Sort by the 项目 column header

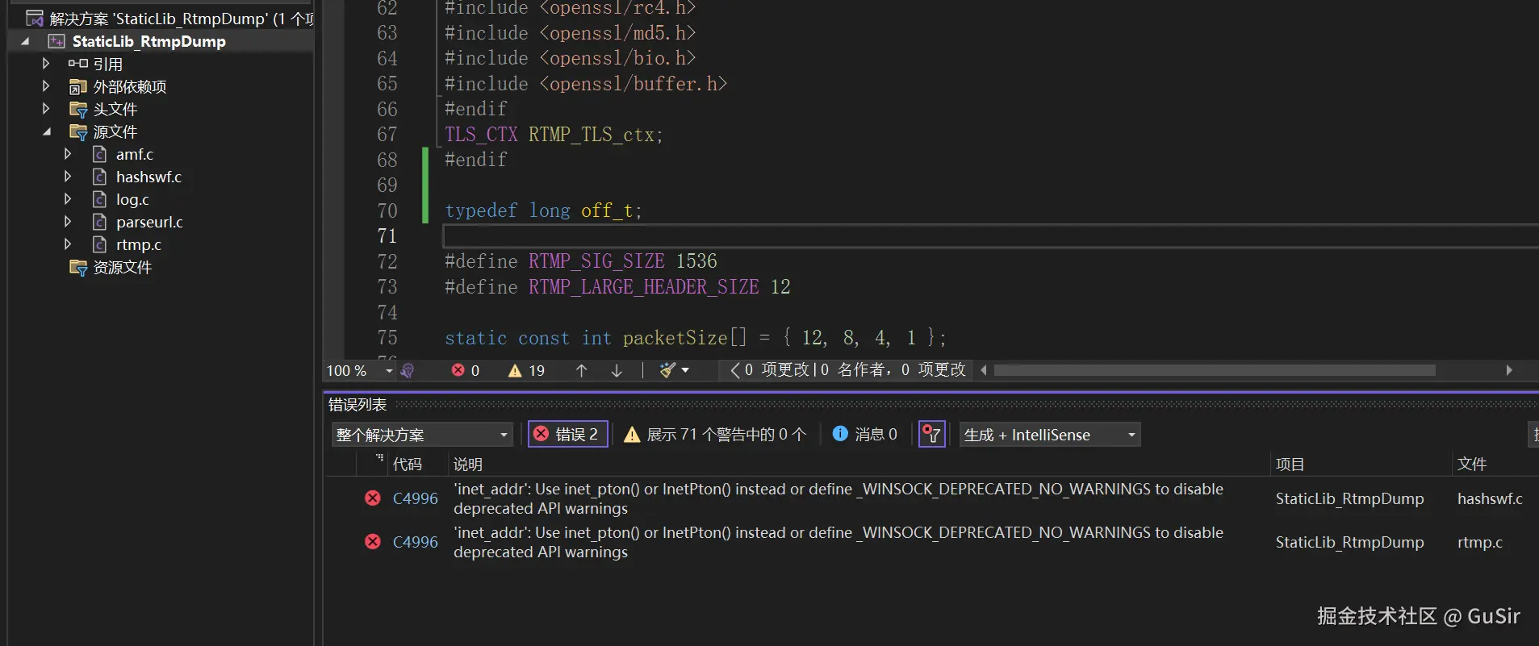(x=1290, y=465)
